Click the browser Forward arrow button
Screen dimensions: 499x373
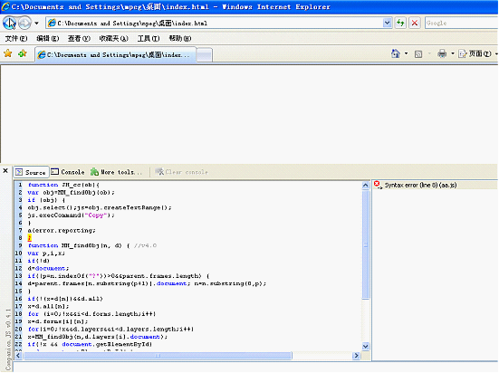24,23
